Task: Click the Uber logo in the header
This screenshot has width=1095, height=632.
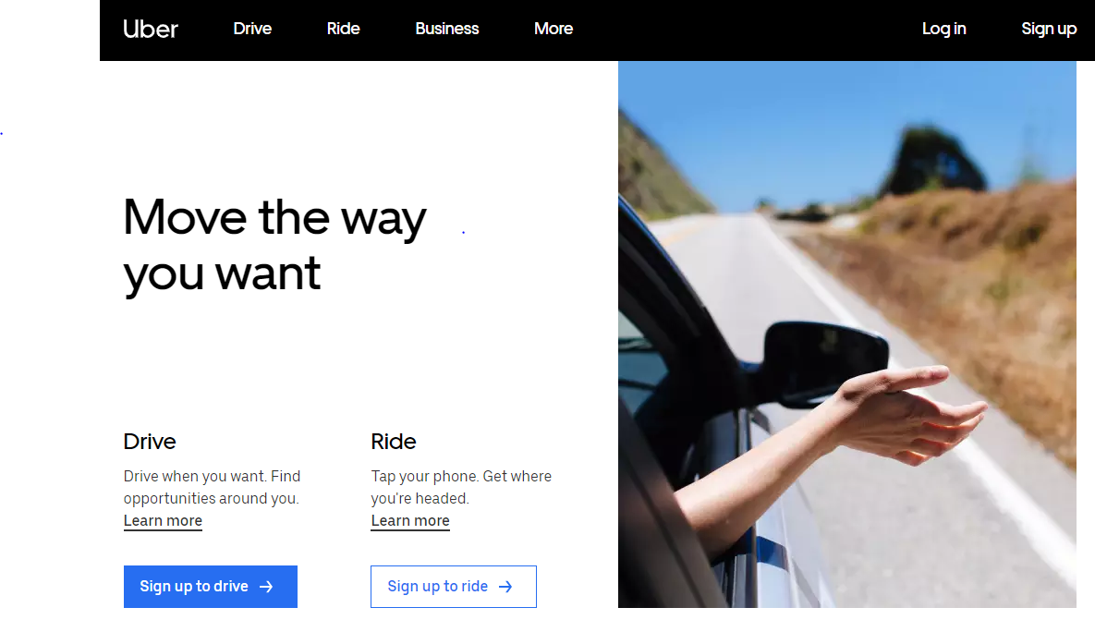Action: (x=150, y=29)
